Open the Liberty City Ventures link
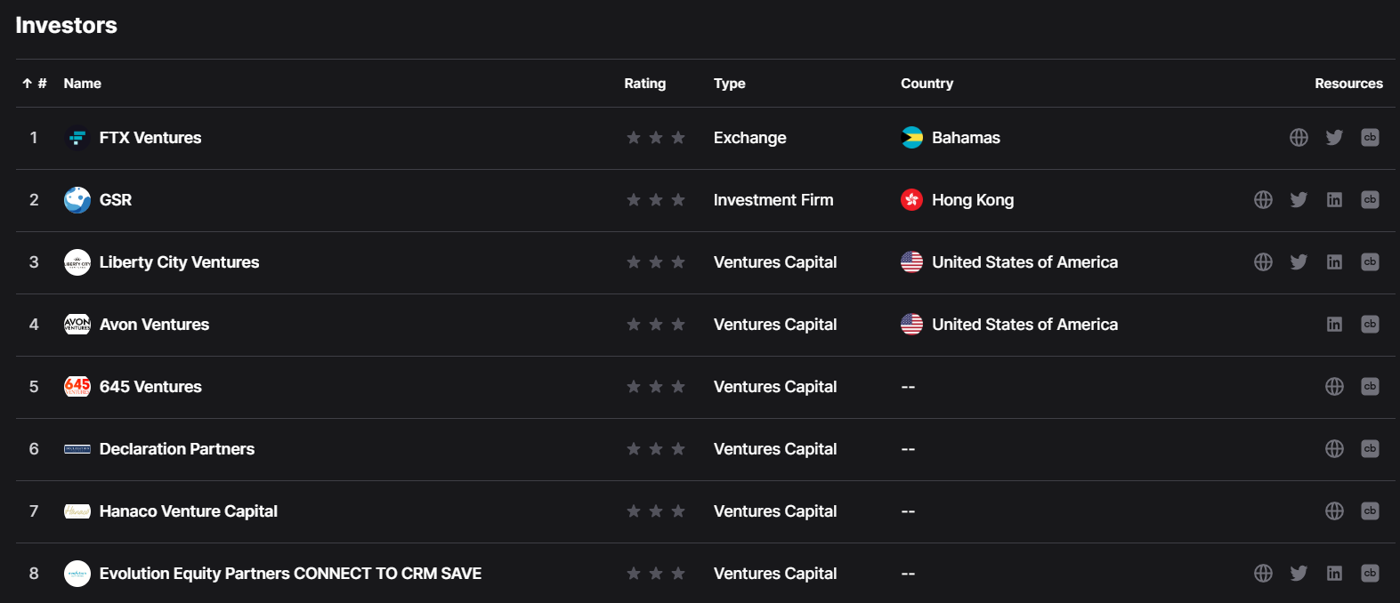This screenshot has width=1400, height=603. [179, 262]
